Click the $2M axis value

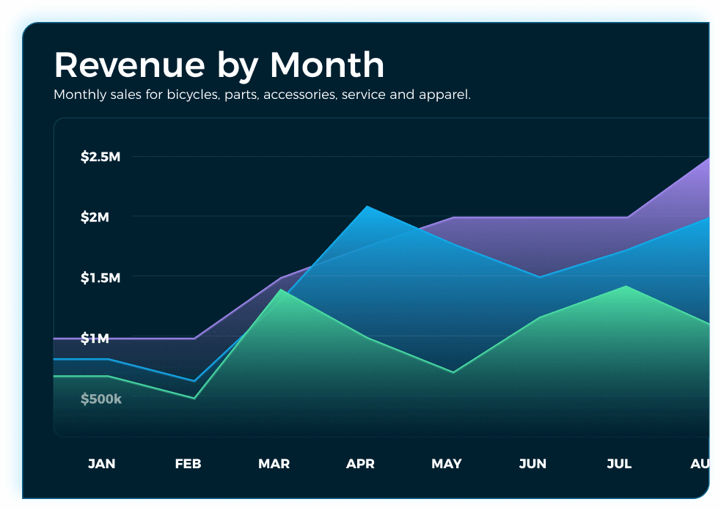click(95, 217)
